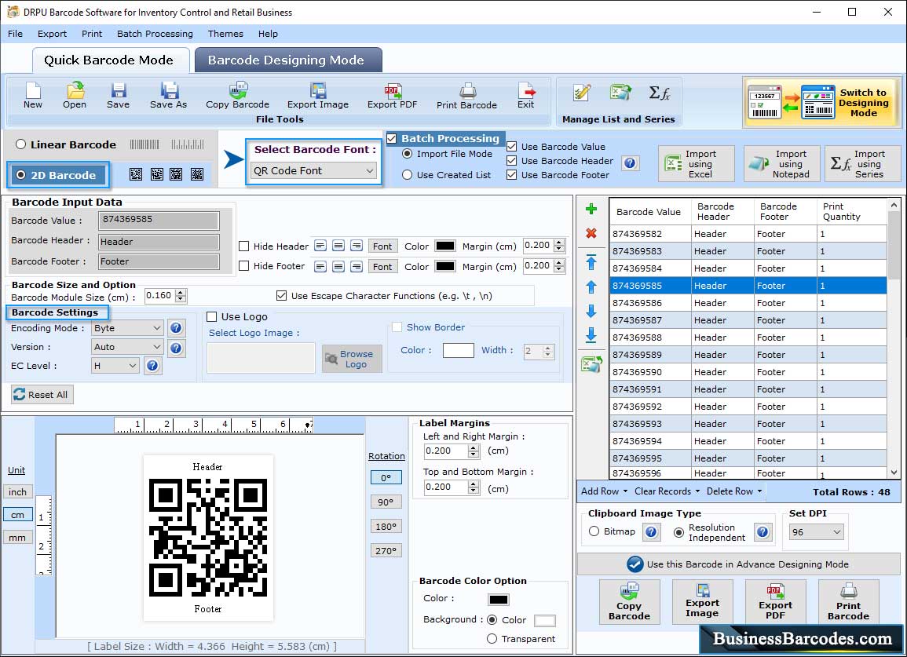Select Bitmap clipboard image type
This screenshot has height=657, width=907.
(x=594, y=531)
